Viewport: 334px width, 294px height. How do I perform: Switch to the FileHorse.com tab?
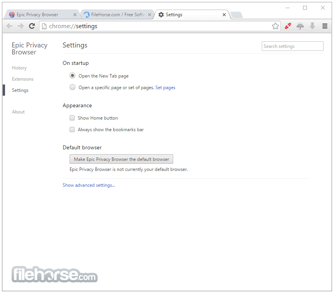pyautogui.click(x=118, y=15)
